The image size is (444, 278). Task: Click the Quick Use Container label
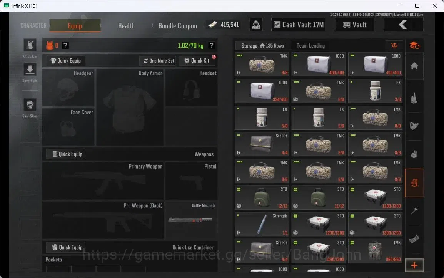[193, 247]
